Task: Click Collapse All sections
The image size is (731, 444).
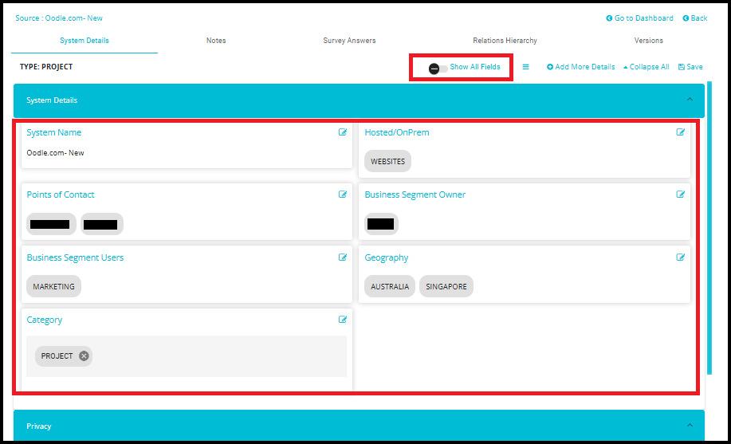Action: pos(646,67)
